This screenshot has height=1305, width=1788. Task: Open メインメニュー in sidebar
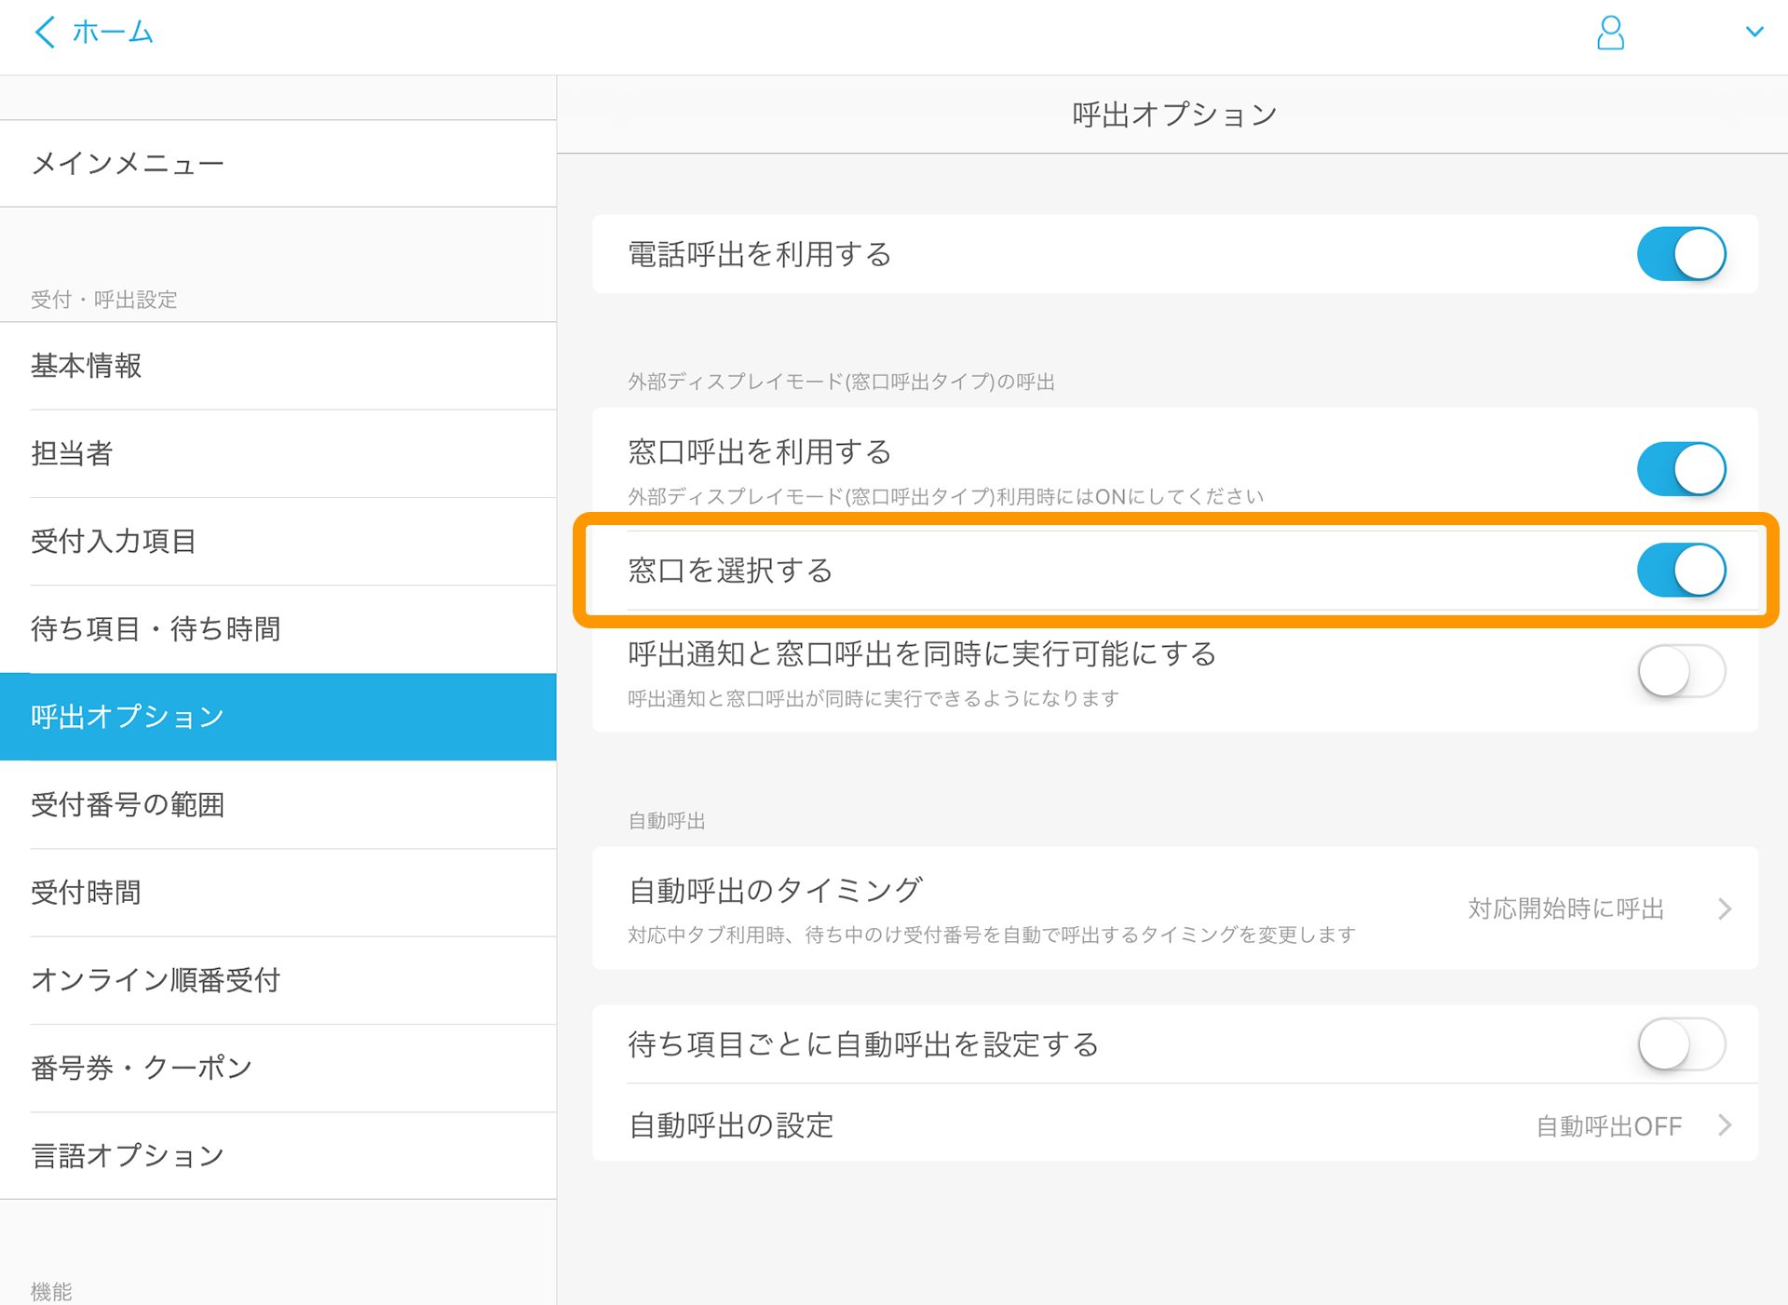point(278,164)
